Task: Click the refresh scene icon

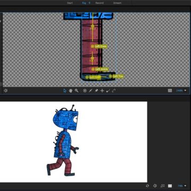Action: (147, 186)
